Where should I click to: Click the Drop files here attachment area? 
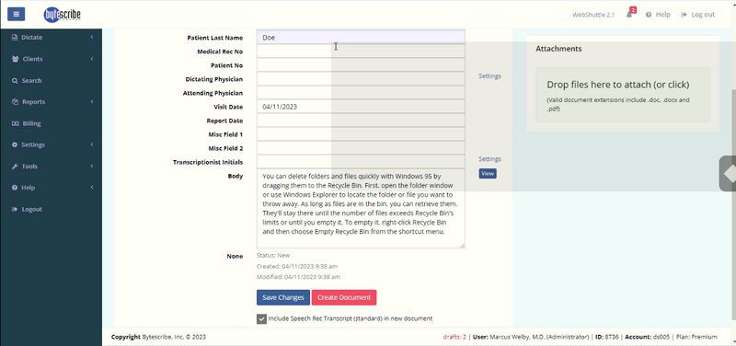click(623, 95)
